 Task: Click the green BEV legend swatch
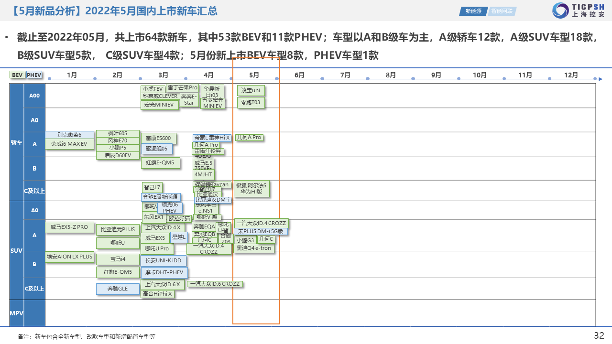[17, 75]
